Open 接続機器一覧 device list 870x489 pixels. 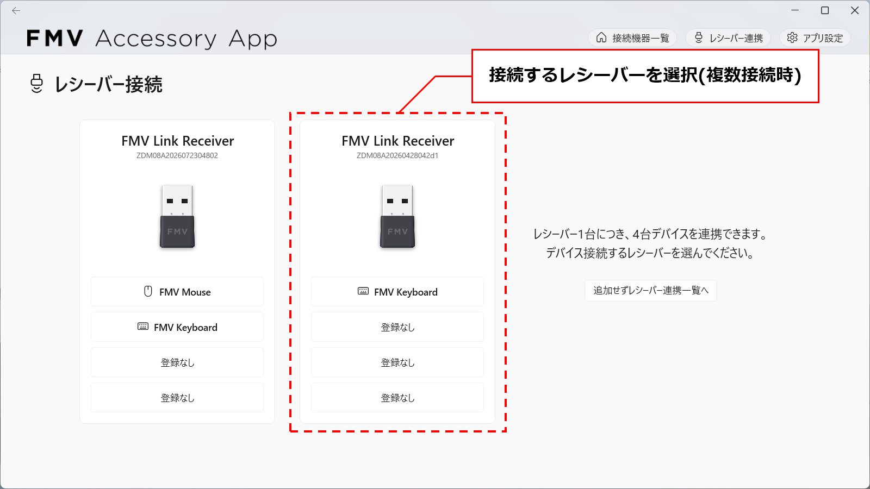[632, 37]
